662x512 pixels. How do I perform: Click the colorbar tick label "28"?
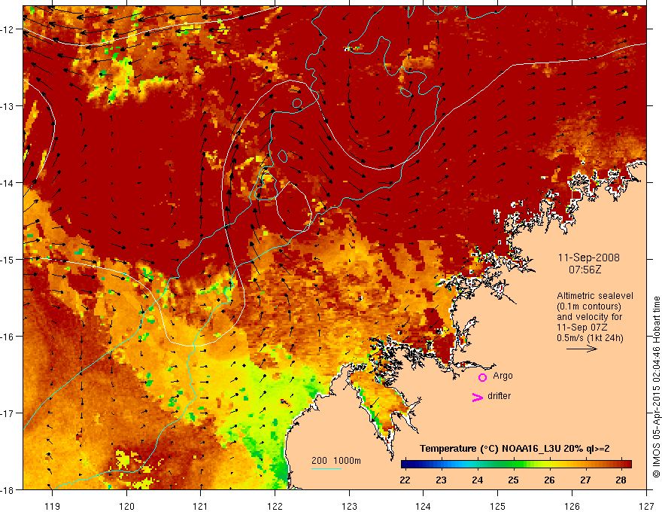coord(621,480)
